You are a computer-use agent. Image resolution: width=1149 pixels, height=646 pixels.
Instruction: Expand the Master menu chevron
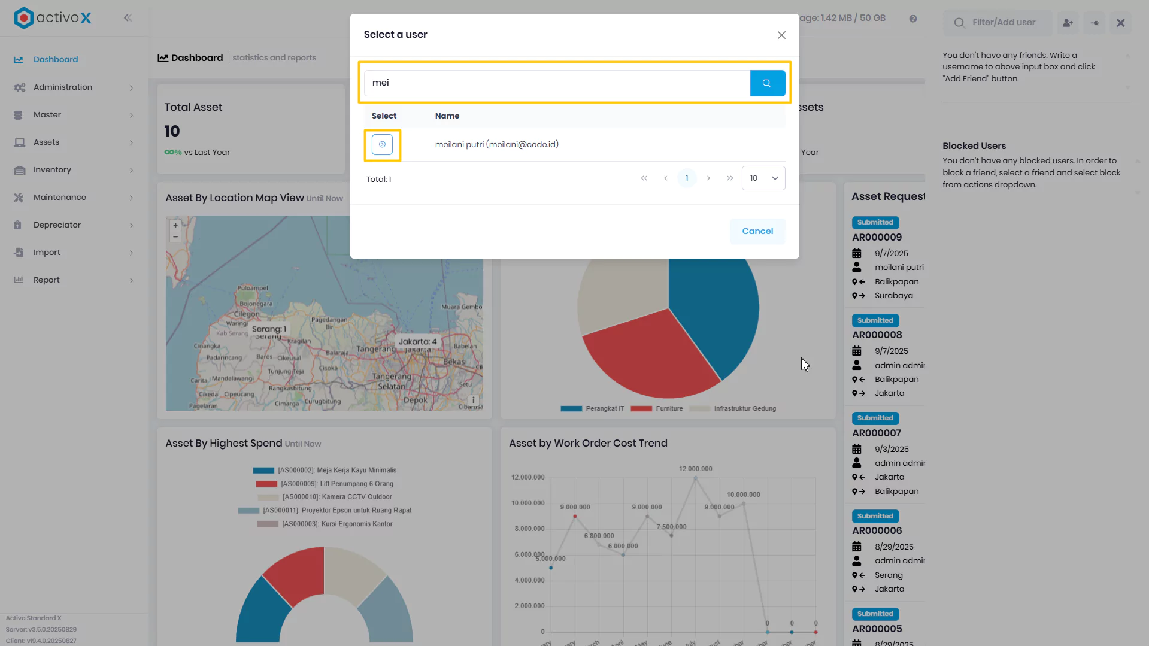(131, 115)
